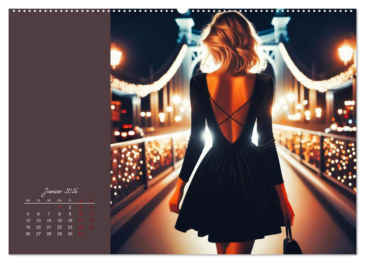The image size is (365, 263).
Task: Select the Mo weekday column header
Action: point(28,200)
